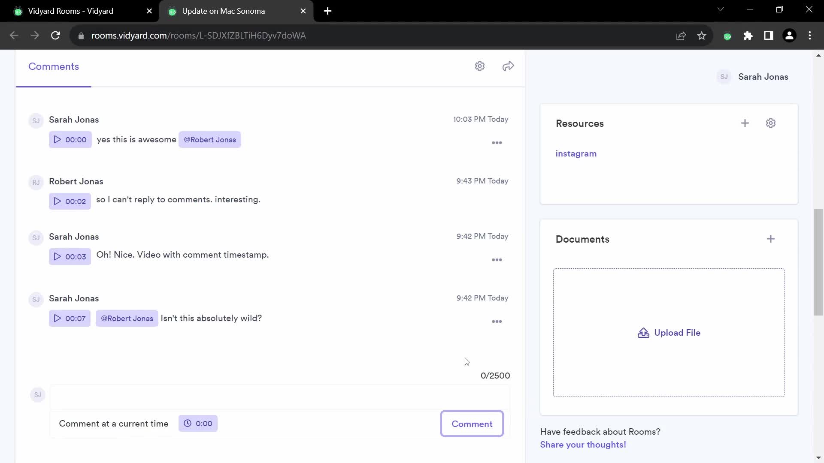The width and height of the screenshot is (824, 463).
Task: Focus the new comment text field
Action: 280,397
